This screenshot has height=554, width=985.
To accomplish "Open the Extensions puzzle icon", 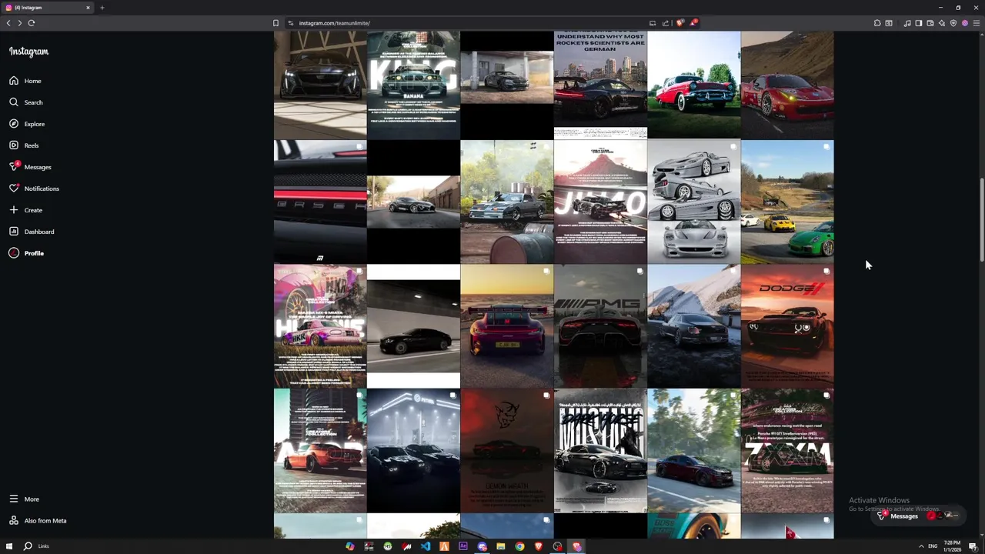I will coord(877,23).
